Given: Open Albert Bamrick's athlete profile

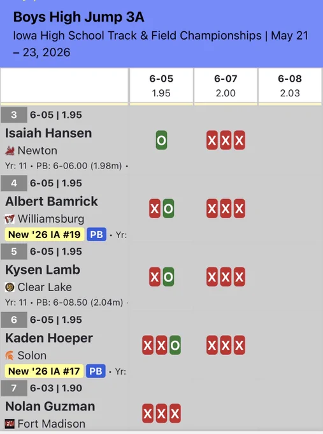Looking at the screenshot, I should tap(52, 201).
